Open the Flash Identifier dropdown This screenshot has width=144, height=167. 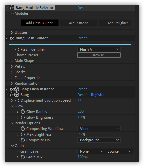point(99,49)
